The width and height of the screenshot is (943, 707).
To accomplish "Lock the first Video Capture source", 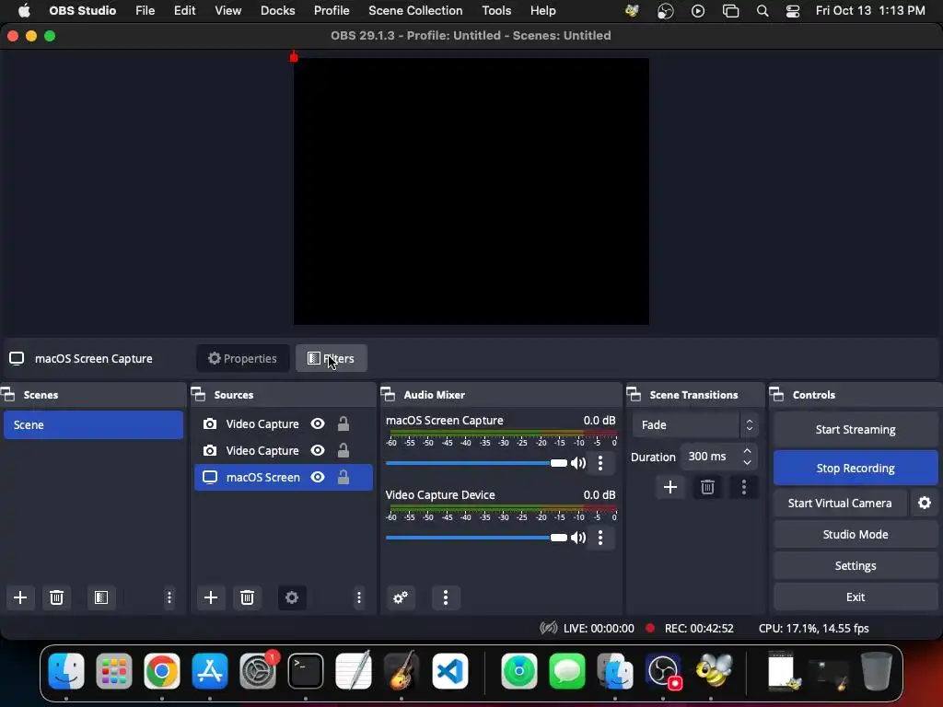I will tap(343, 423).
